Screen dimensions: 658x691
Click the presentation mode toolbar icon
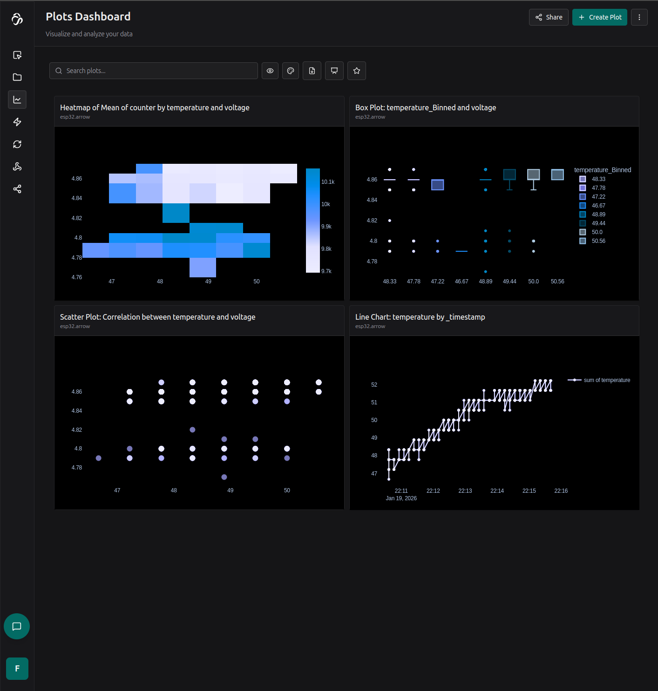(x=334, y=71)
